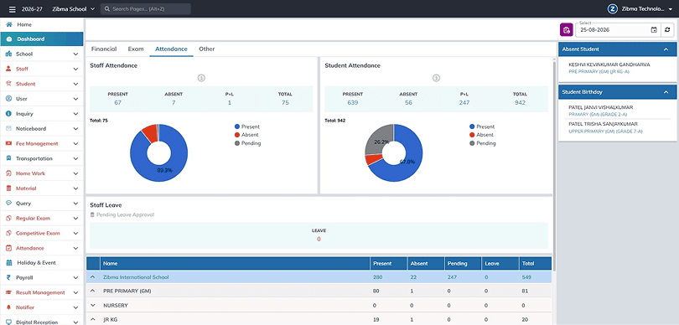The width and height of the screenshot is (679, 325).
Task: Click the Fee Management sidebar icon
Action: [8, 144]
